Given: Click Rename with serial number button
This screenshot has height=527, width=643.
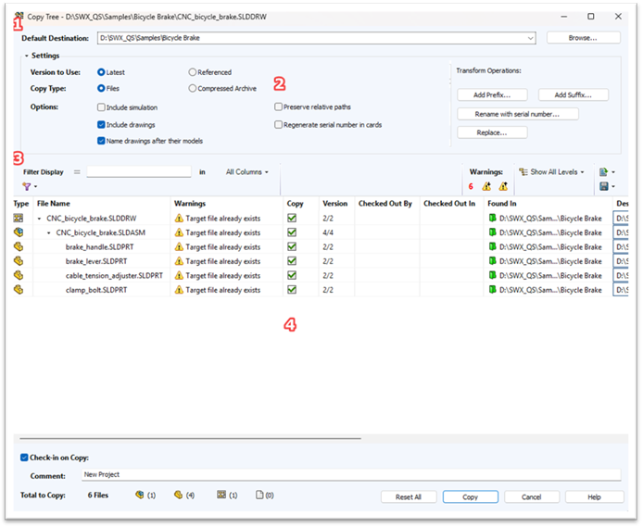Looking at the screenshot, I should click(x=518, y=114).
